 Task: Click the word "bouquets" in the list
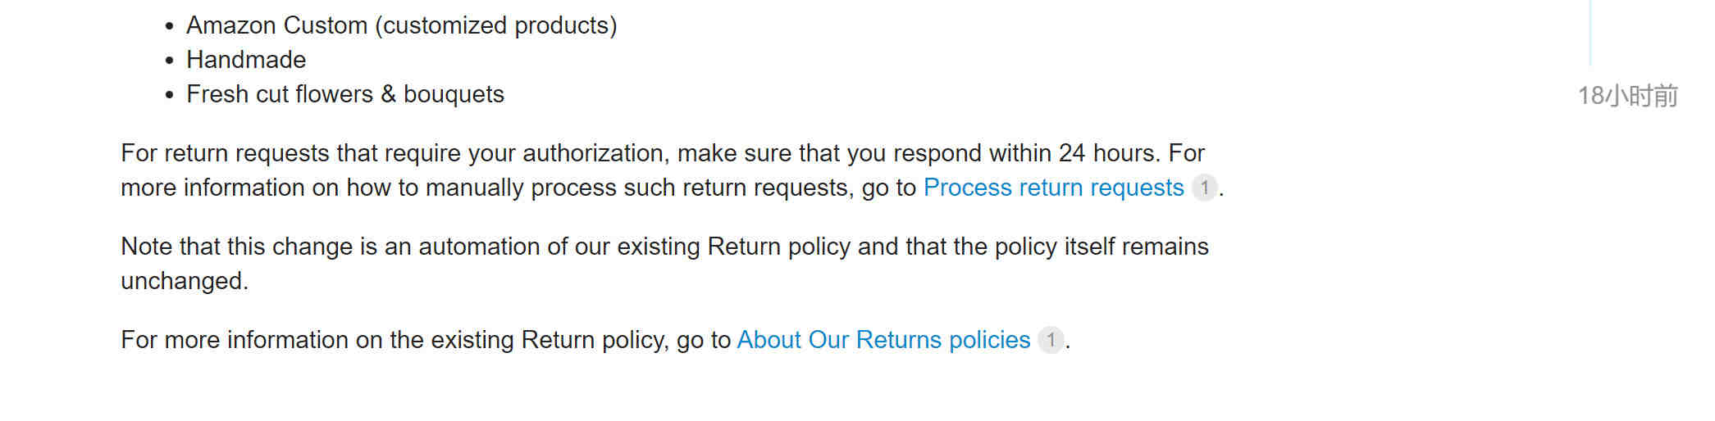pos(454,94)
